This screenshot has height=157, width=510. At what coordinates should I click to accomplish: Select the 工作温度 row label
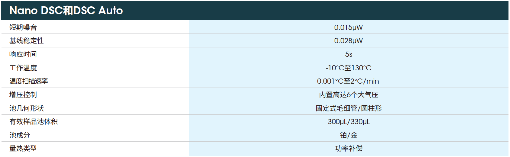(x=23, y=68)
